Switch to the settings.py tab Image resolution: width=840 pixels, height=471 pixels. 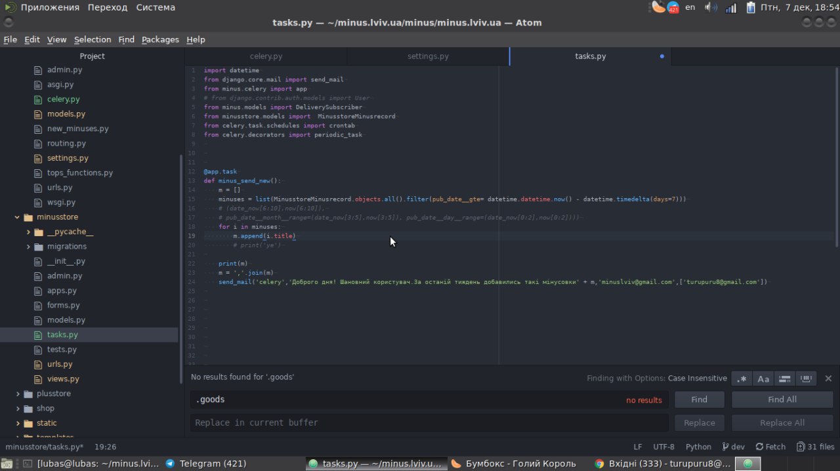coord(428,56)
